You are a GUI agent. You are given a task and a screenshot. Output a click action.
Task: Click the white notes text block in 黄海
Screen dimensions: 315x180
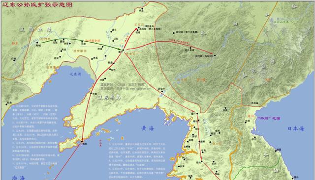coord(137,160)
